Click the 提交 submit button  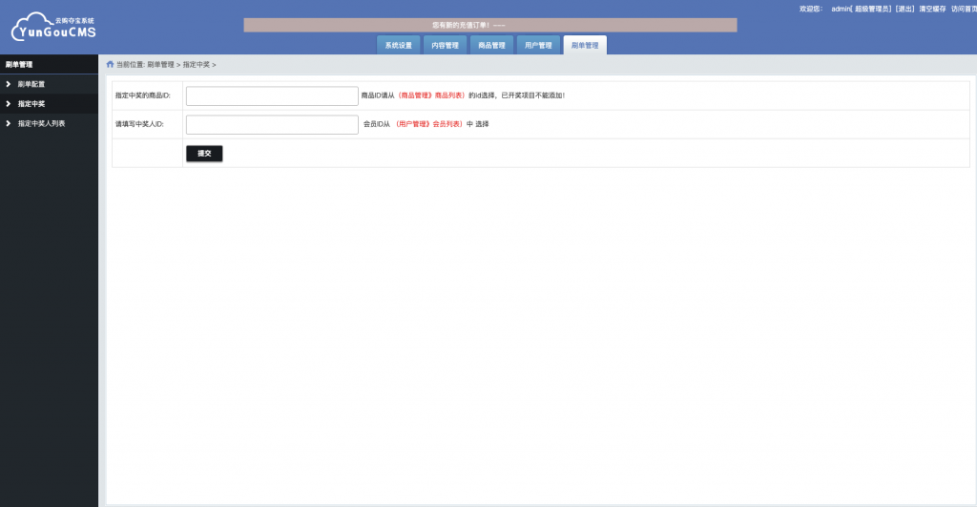(204, 154)
